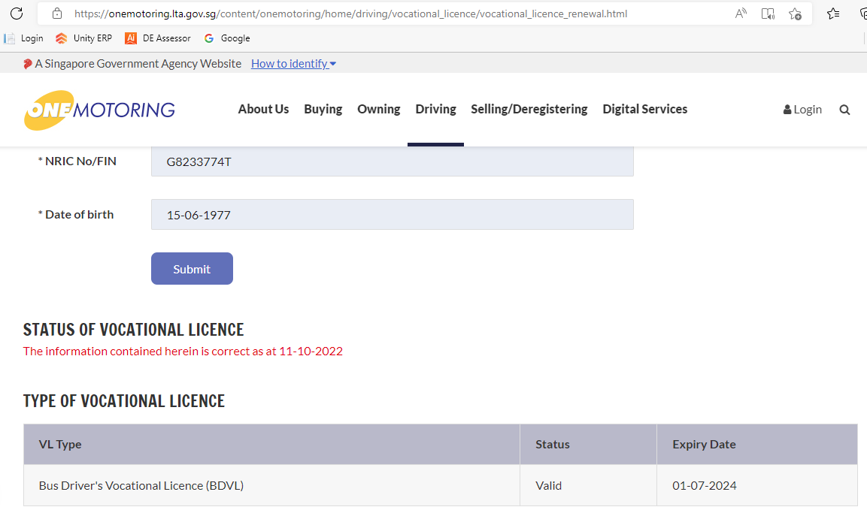The image size is (867, 513).
Task: Open the Favorites list icon in toolbar
Action: [833, 14]
